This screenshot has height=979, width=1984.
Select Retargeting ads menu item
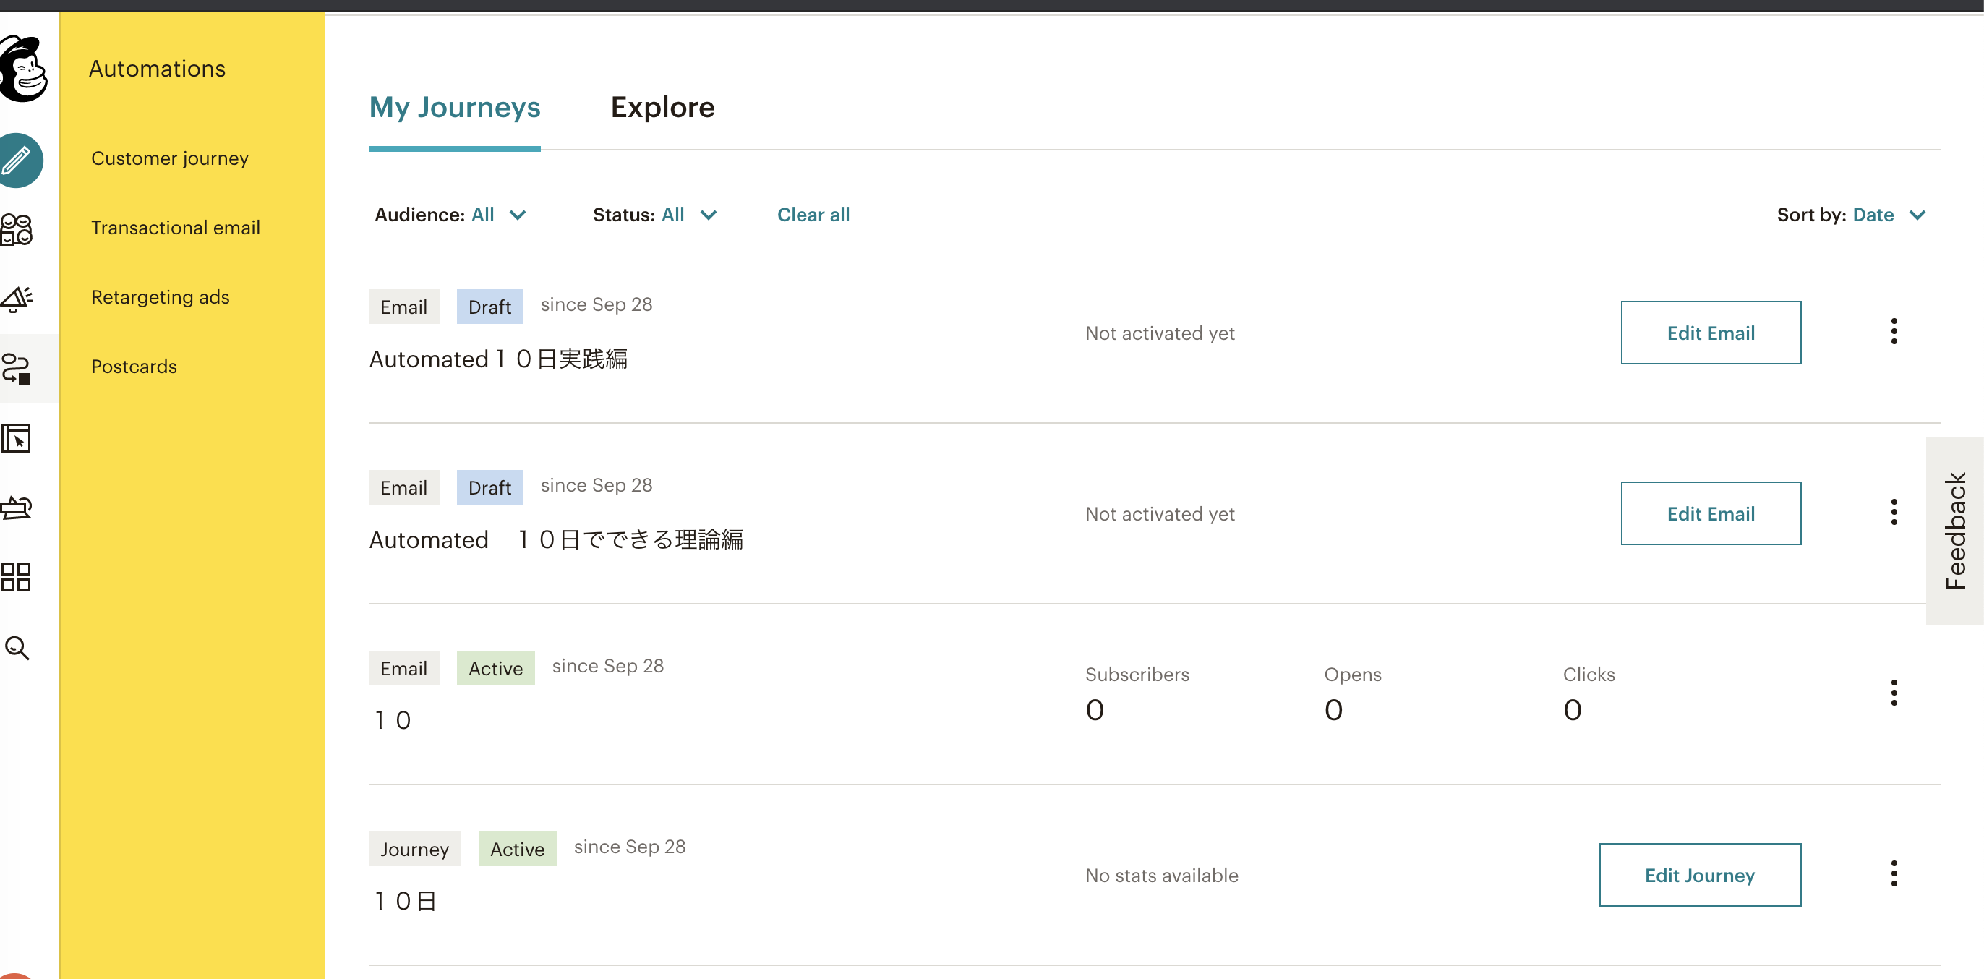click(161, 297)
